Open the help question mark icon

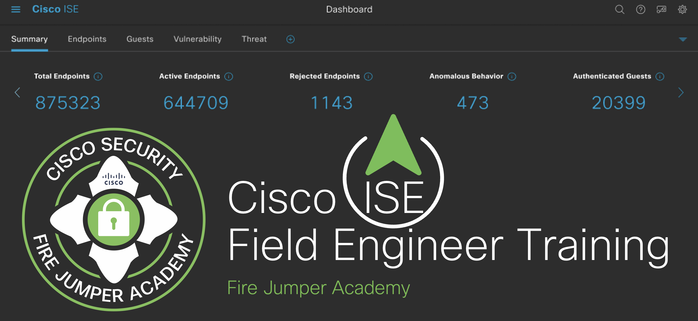pyautogui.click(x=641, y=10)
